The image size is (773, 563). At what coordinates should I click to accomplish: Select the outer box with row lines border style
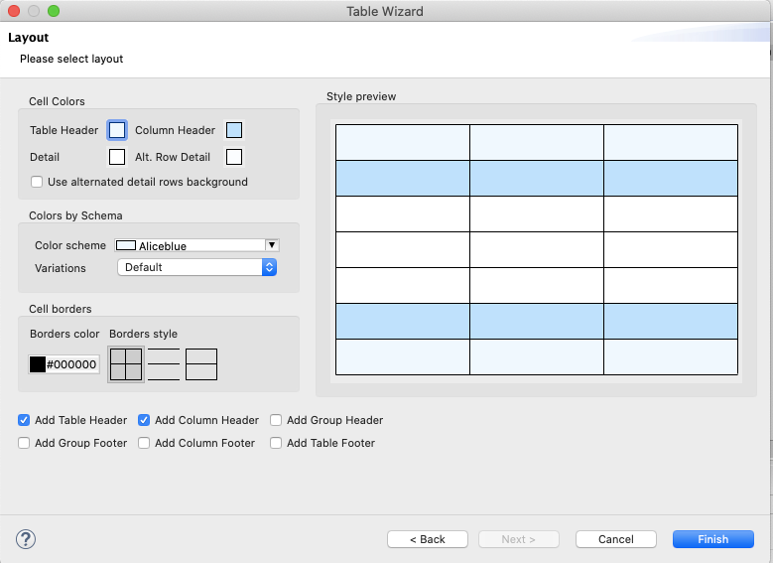pos(201,364)
